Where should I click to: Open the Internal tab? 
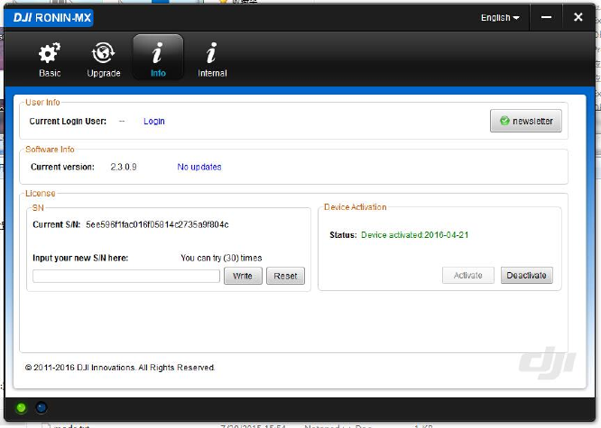pyautogui.click(x=212, y=59)
